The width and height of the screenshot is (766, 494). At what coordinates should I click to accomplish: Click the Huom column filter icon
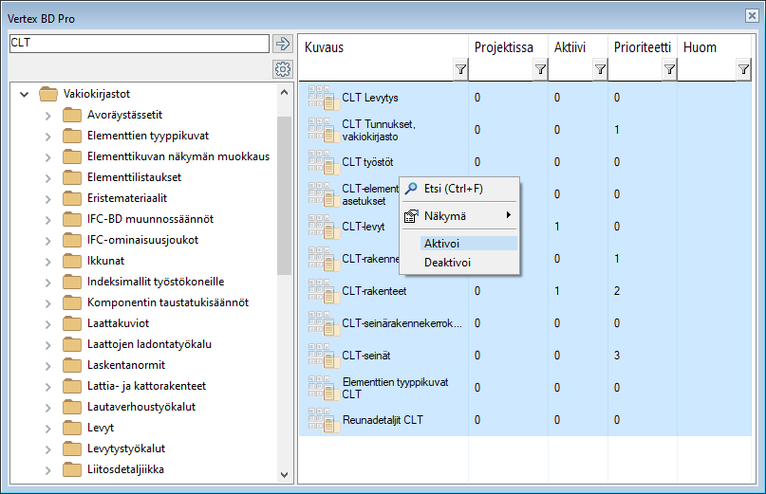point(743,69)
